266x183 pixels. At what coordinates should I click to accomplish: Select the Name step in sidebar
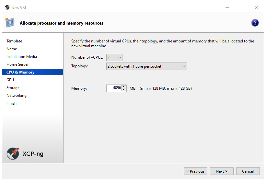pyautogui.click(x=12, y=49)
